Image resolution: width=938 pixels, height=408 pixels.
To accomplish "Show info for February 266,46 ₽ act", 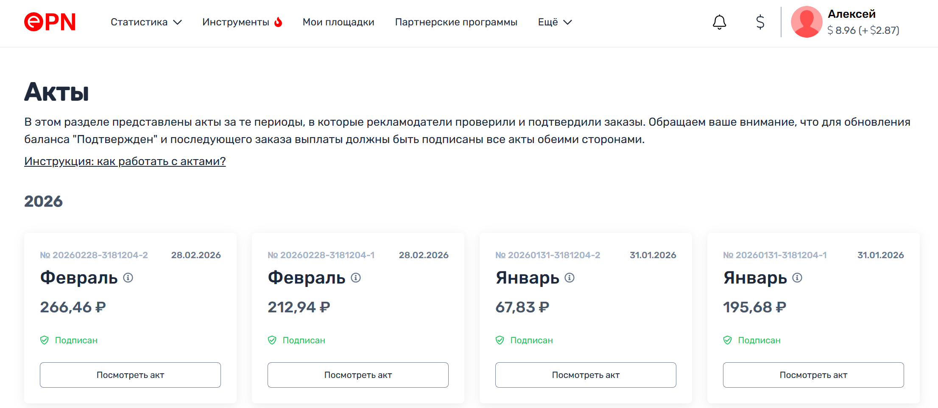I will coord(128,278).
